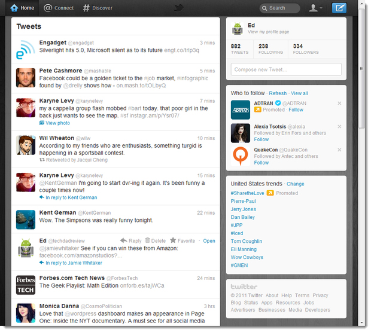The width and height of the screenshot is (371, 332).
Task: Open the Connect tab
Action: pos(59,8)
